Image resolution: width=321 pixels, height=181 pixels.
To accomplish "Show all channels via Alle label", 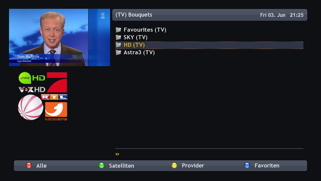I will (41, 166).
